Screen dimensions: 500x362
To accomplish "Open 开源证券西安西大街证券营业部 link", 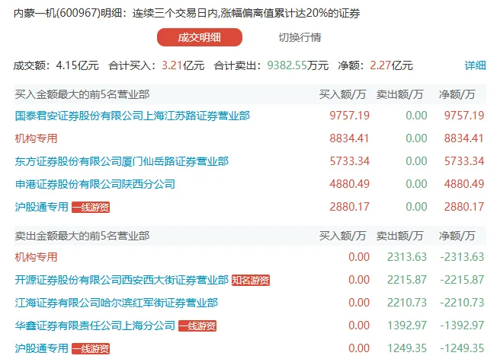I will 122,280.
